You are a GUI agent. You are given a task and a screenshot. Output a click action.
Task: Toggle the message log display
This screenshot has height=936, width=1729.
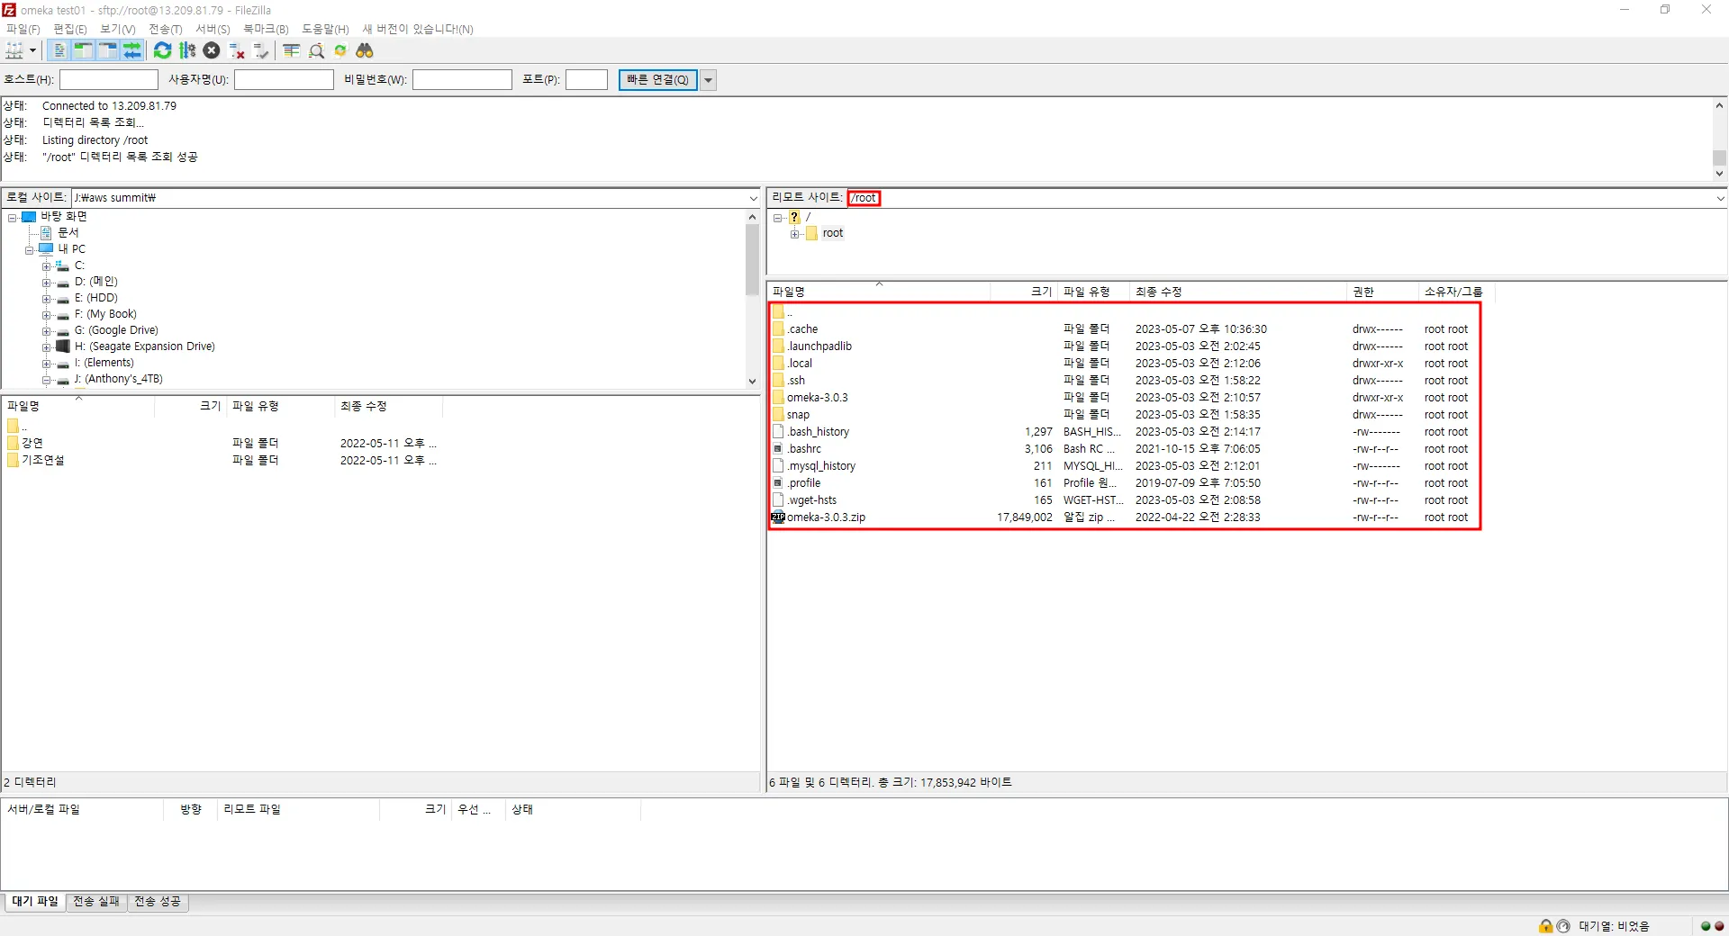click(x=59, y=50)
